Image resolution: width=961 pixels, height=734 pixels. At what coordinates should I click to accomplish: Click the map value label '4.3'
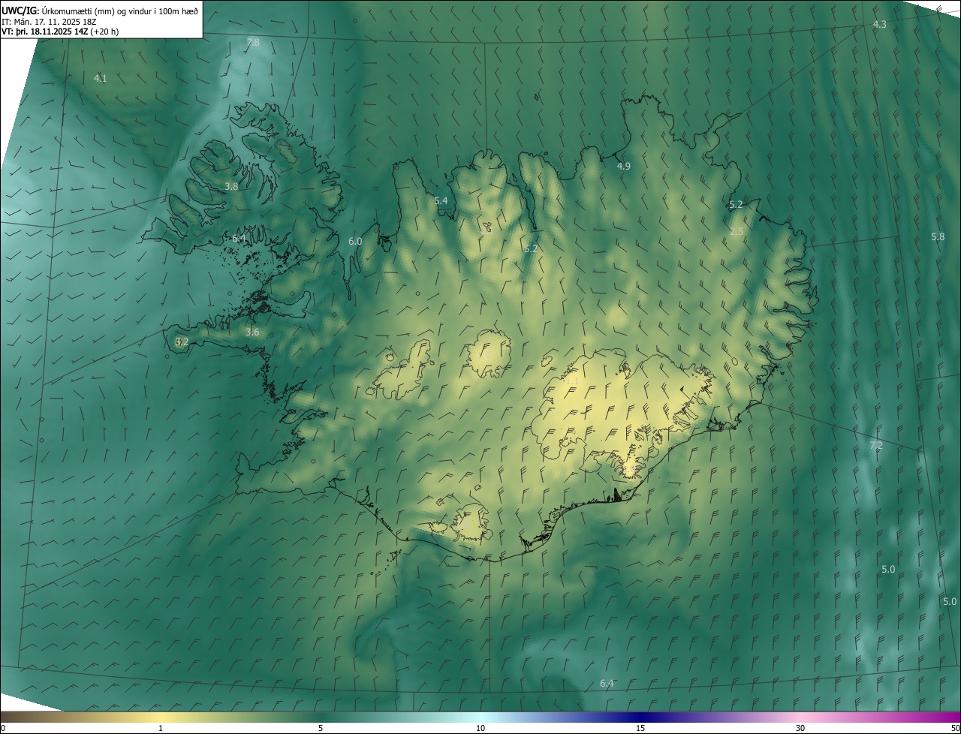tap(879, 25)
